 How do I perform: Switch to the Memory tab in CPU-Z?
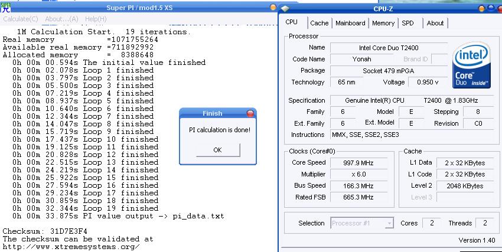coord(383,23)
